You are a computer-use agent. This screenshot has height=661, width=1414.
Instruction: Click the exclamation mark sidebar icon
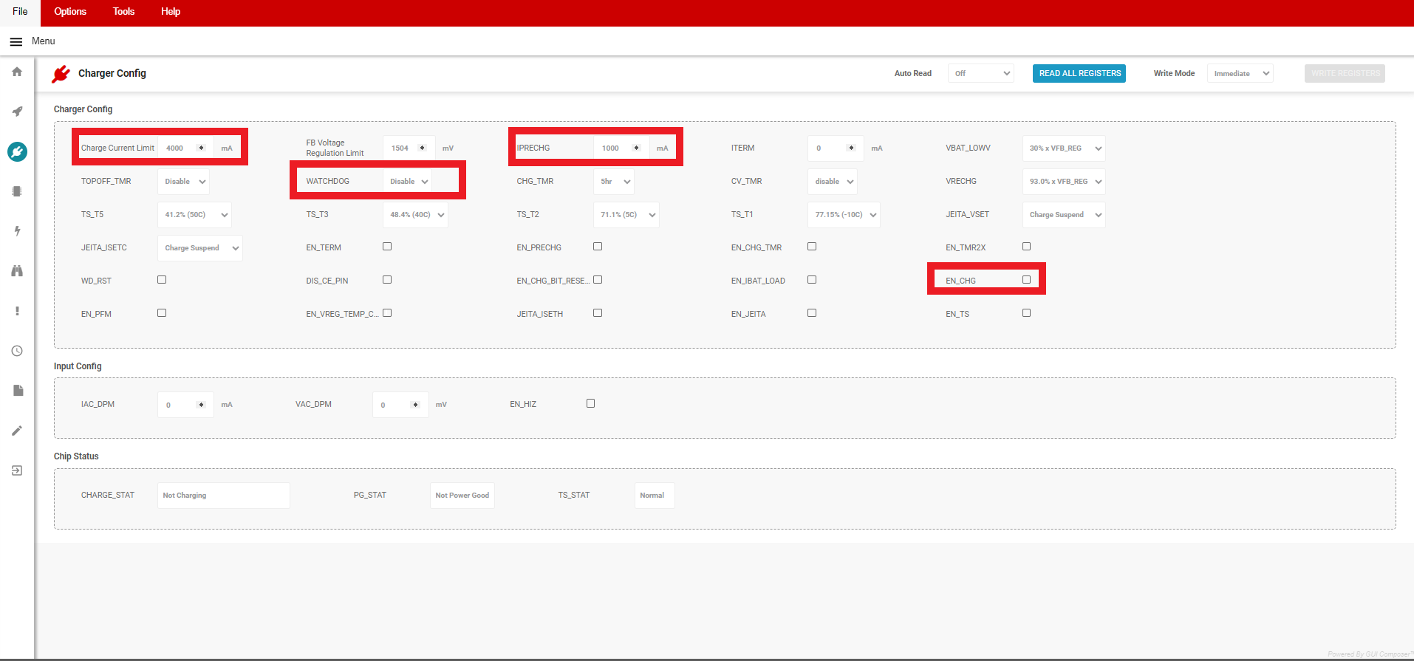tap(17, 311)
